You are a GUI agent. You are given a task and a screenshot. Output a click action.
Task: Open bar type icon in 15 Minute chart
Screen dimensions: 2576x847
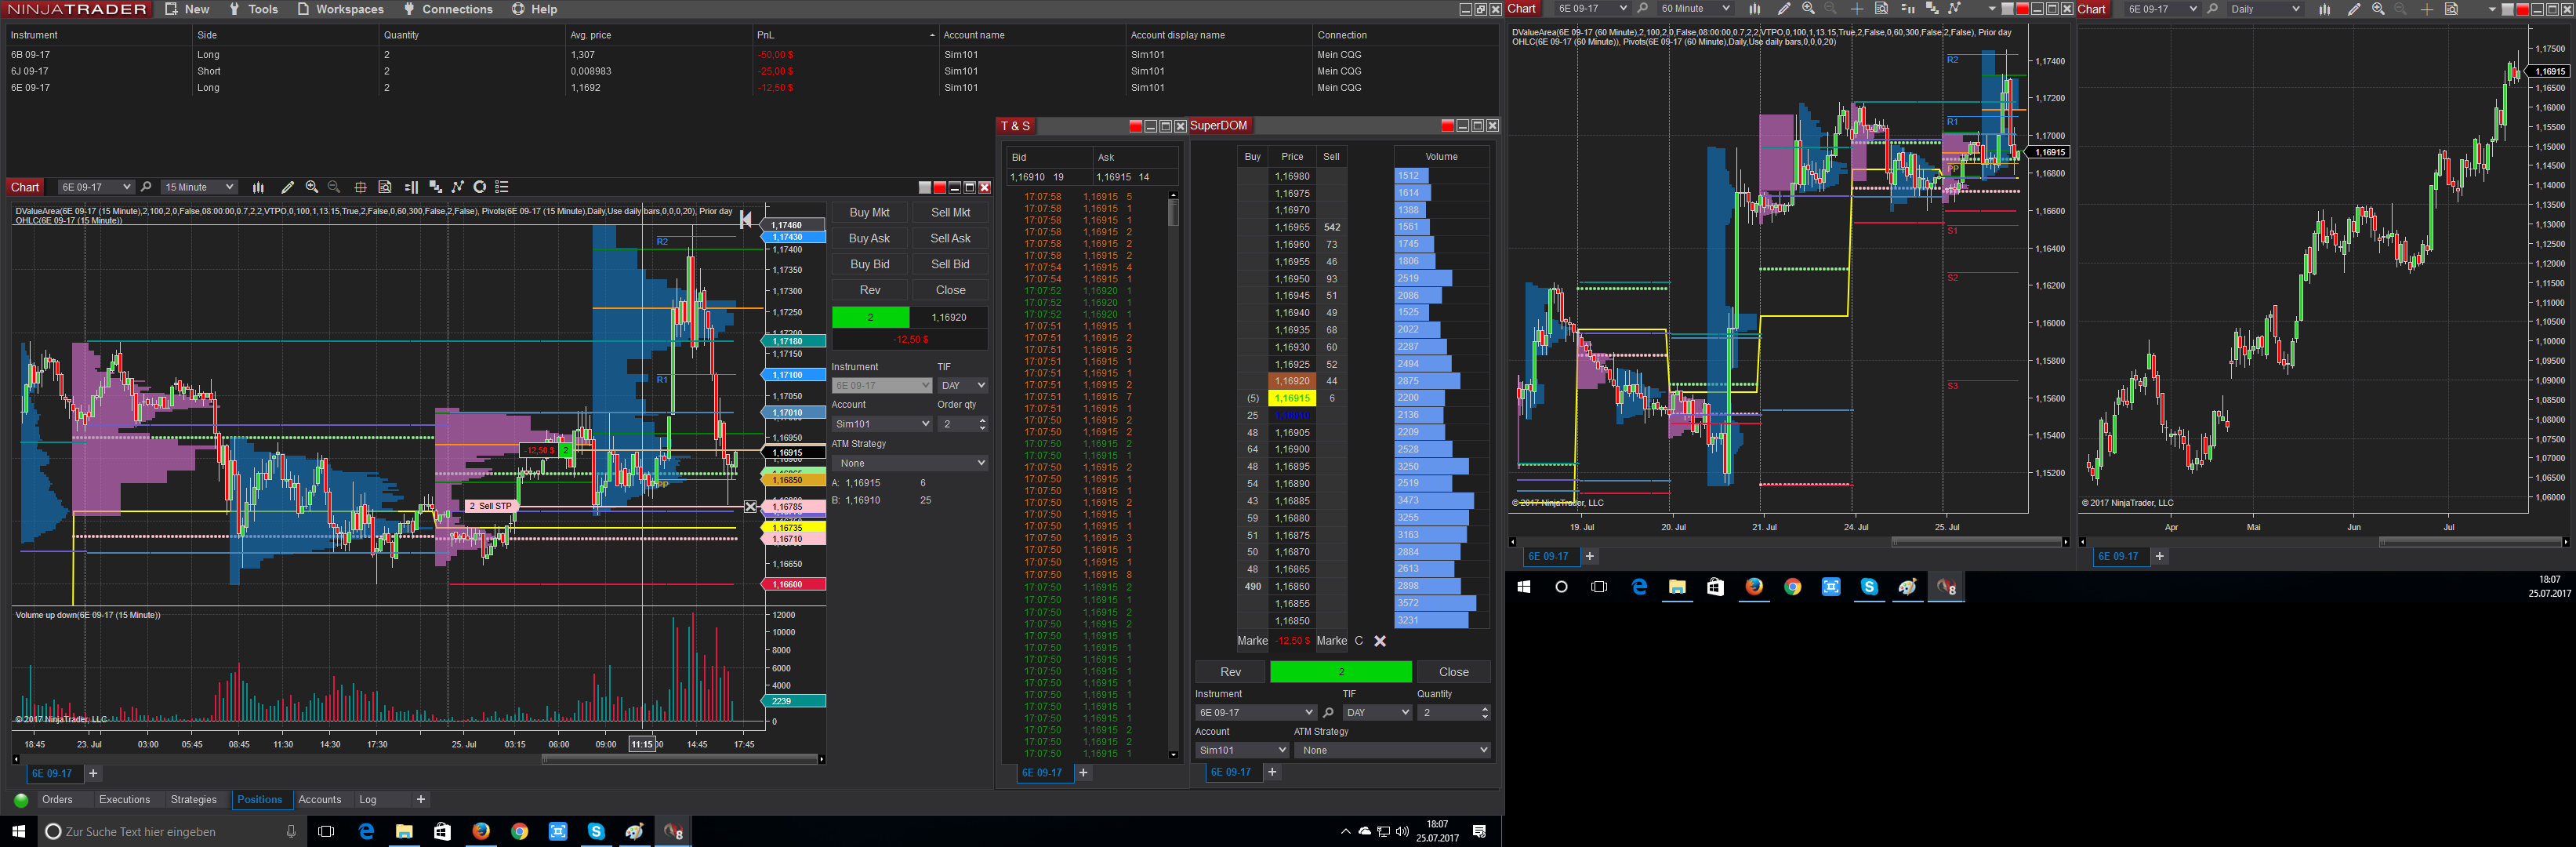click(x=258, y=187)
